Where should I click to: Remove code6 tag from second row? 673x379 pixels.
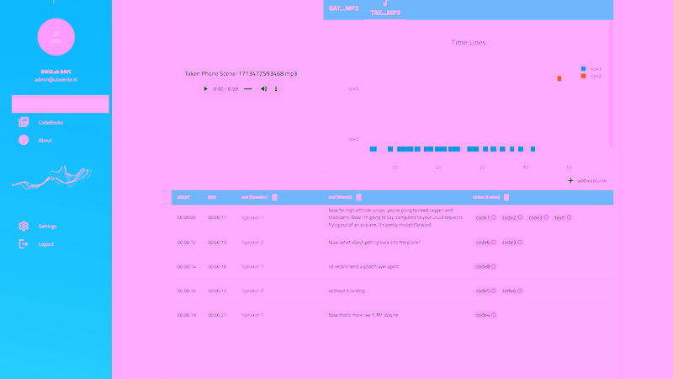[x=494, y=243]
